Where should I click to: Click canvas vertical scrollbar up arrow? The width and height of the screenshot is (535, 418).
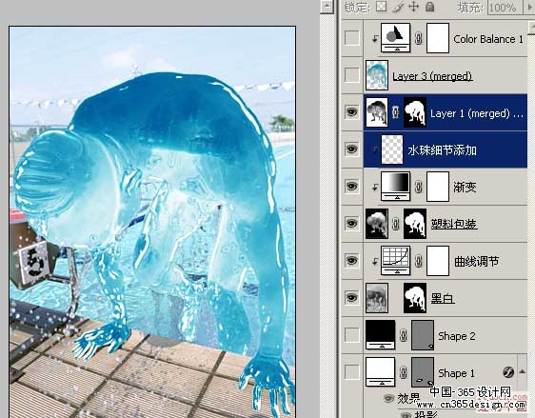click(327, 7)
